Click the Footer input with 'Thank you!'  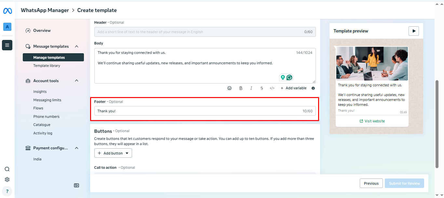205,111
